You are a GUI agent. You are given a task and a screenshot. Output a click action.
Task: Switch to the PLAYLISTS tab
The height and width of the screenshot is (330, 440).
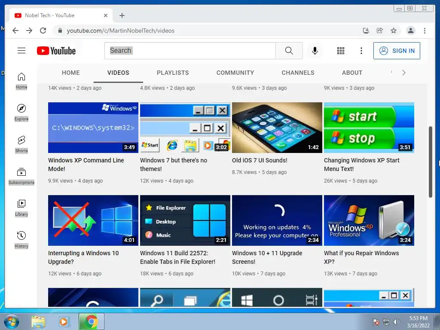(173, 73)
